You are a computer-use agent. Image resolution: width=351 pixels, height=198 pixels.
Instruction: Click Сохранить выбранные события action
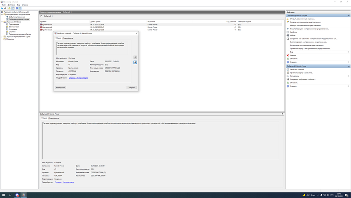coord(303,79)
